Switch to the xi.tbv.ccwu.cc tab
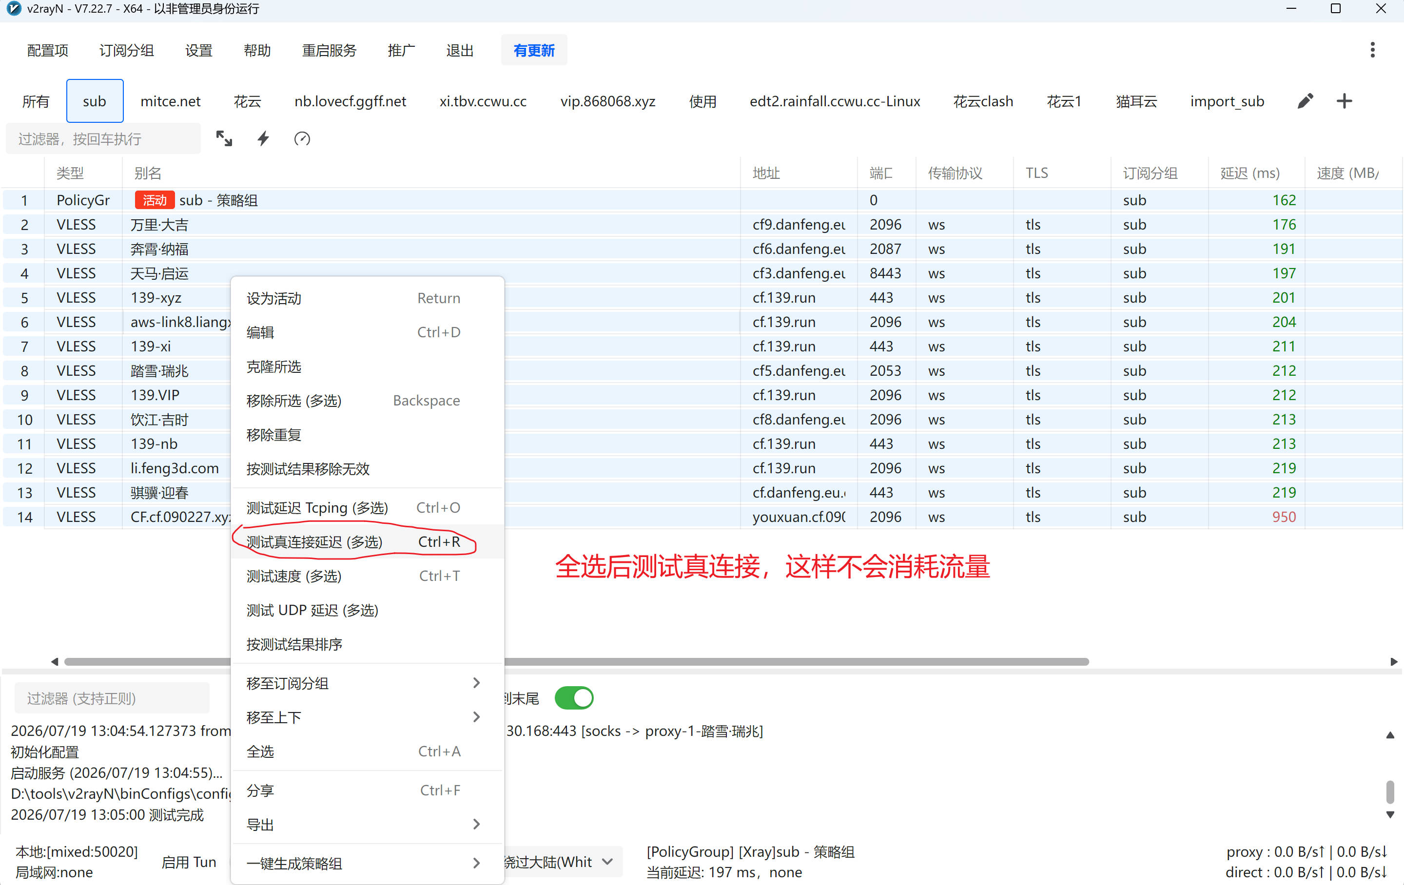Viewport: 1404px width, 885px height. pyautogui.click(x=483, y=101)
